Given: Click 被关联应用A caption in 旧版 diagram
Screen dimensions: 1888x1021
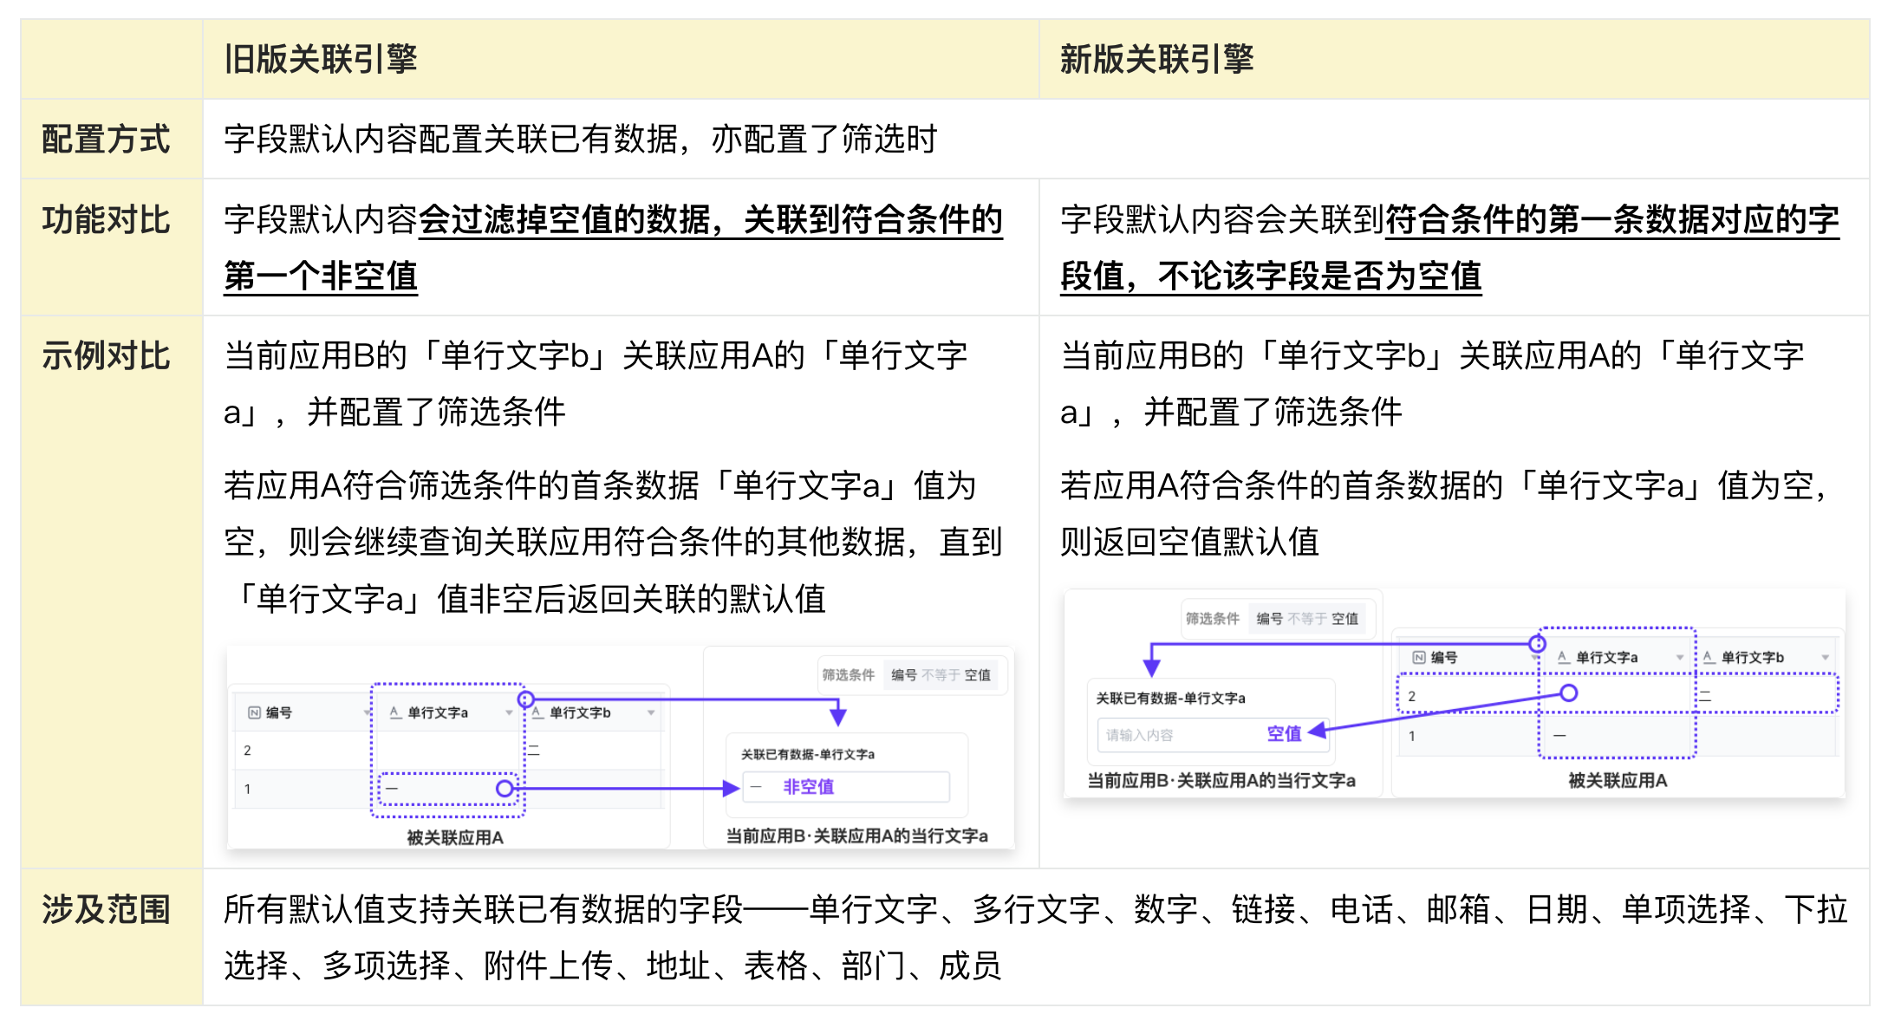Looking at the screenshot, I should [x=455, y=837].
